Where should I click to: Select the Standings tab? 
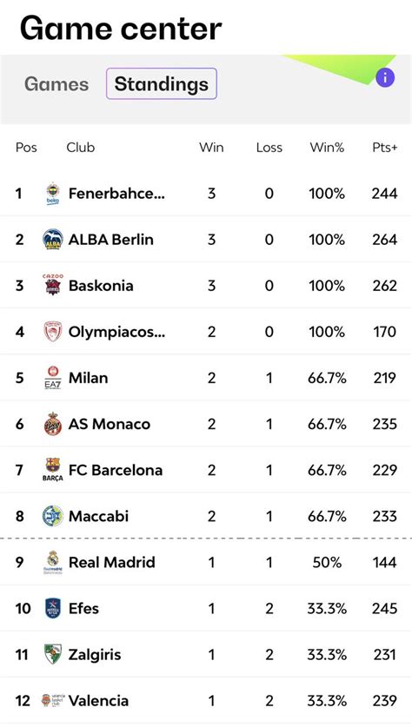click(x=162, y=84)
